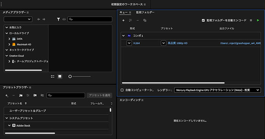Collapse the お気に入り tree section
Screen dimensions: 265x139
(x=7, y=27)
